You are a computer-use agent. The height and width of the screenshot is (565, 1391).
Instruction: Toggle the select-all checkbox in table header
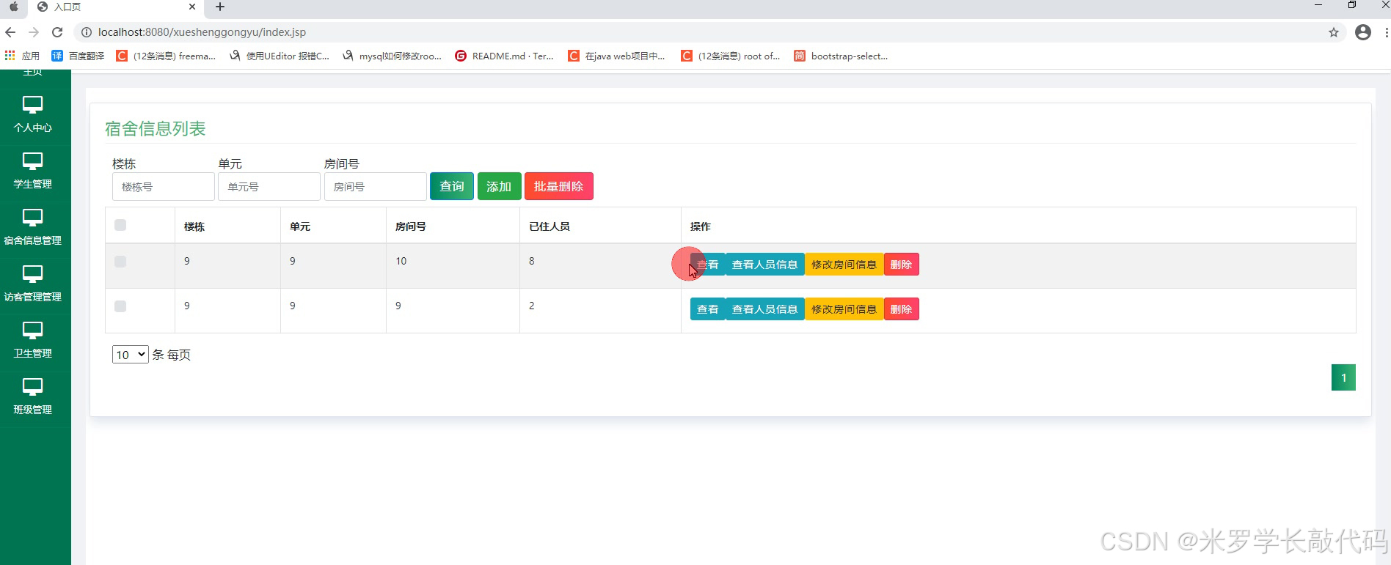click(x=120, y=225)
